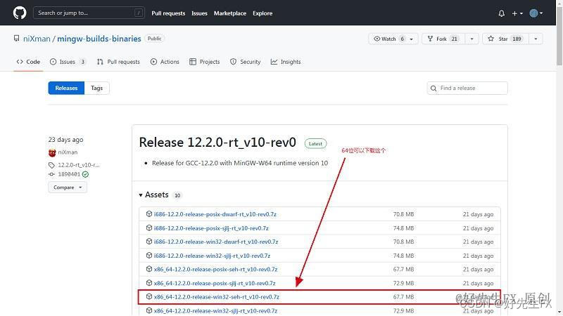Select the Releases button
The image size is (563, 316).
coord(66,88)
